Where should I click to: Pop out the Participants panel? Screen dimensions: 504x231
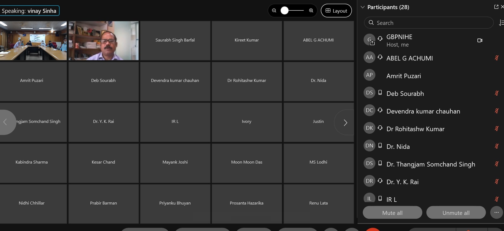click(x=496, y=7)
